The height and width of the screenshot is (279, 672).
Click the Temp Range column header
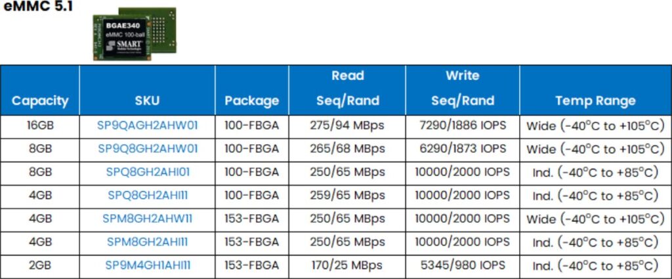(595, 101)
